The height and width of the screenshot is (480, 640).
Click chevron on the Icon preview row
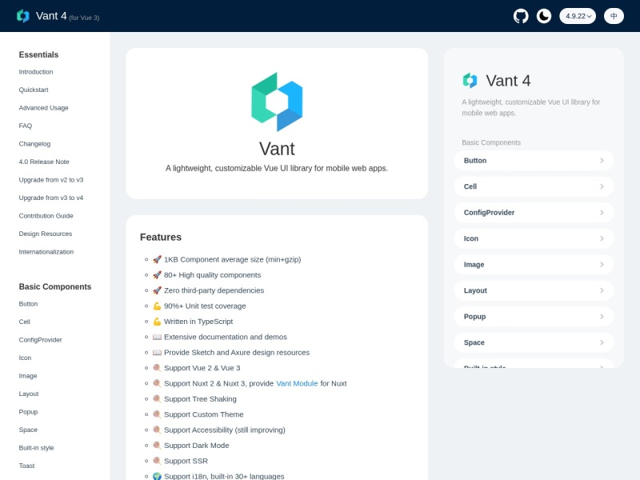[602, 238]
